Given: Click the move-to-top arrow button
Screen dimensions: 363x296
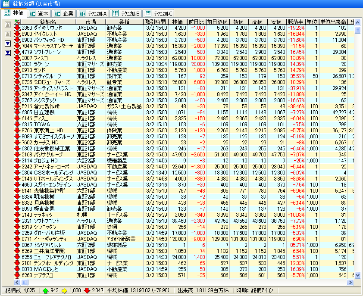Looking at the screenshot, I should pyautogui.click(x=7, y=25).
